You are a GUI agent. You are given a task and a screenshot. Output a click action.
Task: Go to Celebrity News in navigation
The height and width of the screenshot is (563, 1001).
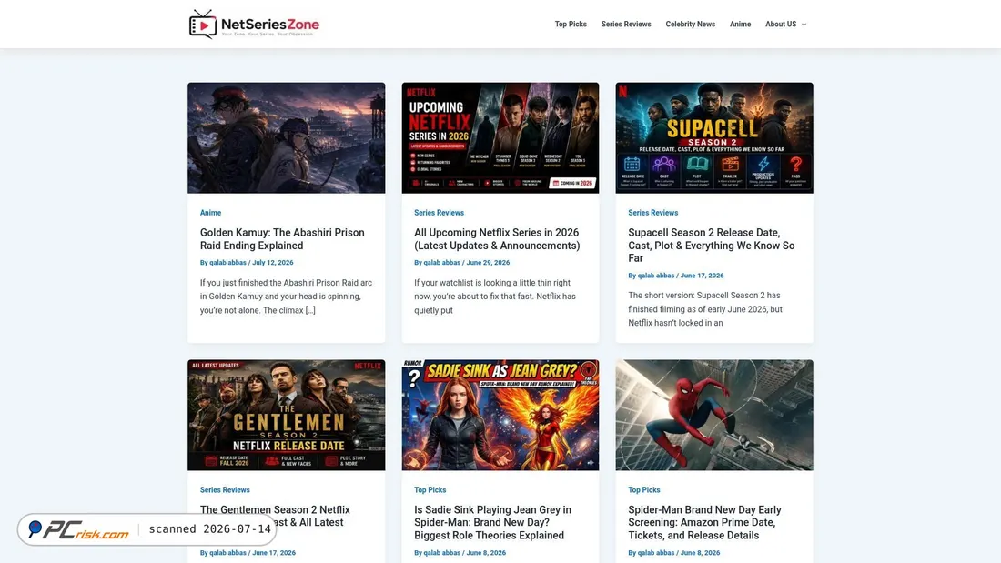coord(690,25)
